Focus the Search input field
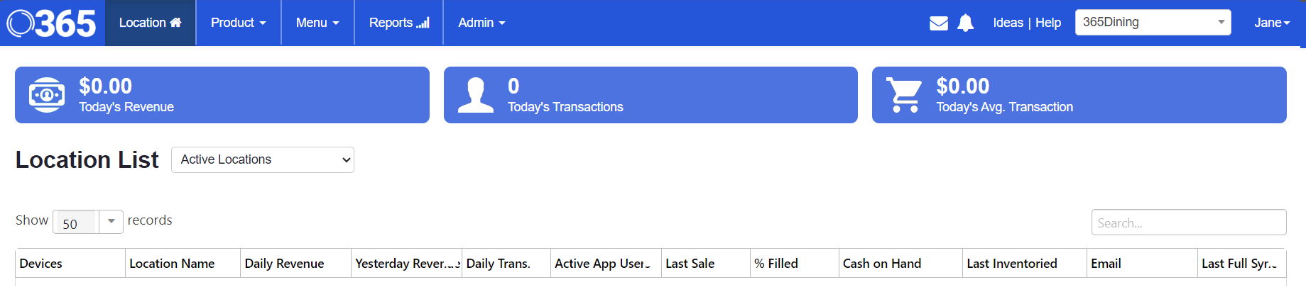The image size is (1306, 287). pos(1189,223)
